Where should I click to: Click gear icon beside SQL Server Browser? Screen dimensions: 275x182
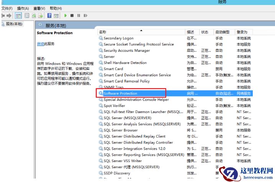(101, 130)
